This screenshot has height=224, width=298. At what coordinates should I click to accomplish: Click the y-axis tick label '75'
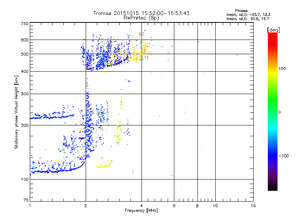(x=26, y=200)
